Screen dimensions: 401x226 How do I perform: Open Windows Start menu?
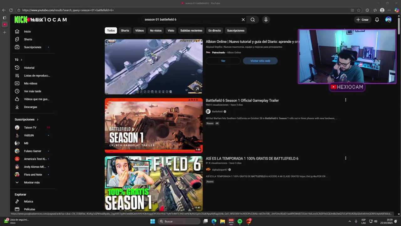153,221
